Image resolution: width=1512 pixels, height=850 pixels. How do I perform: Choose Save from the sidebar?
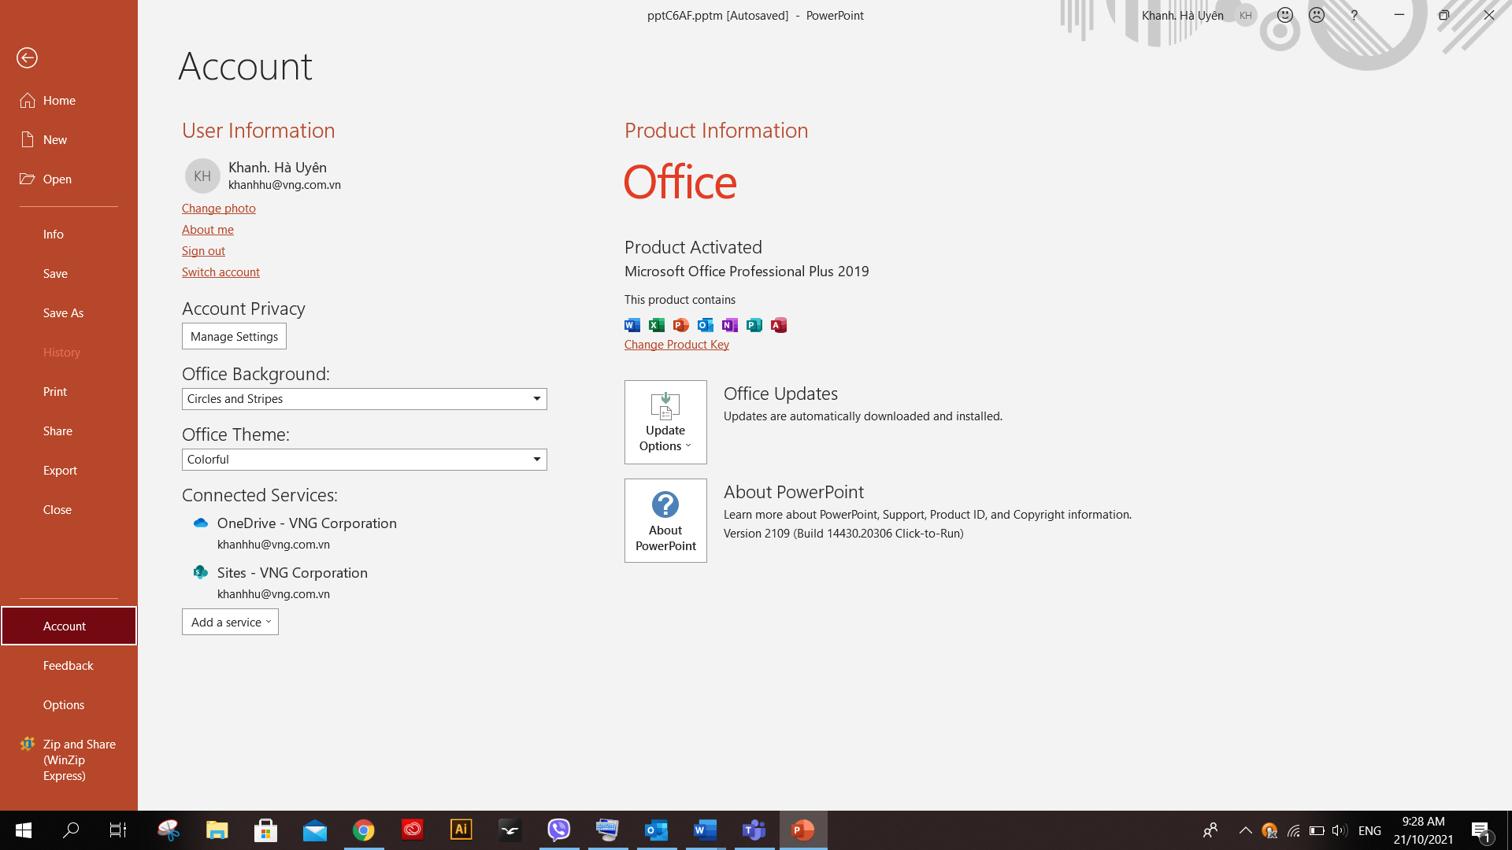[x=69, y=273]
